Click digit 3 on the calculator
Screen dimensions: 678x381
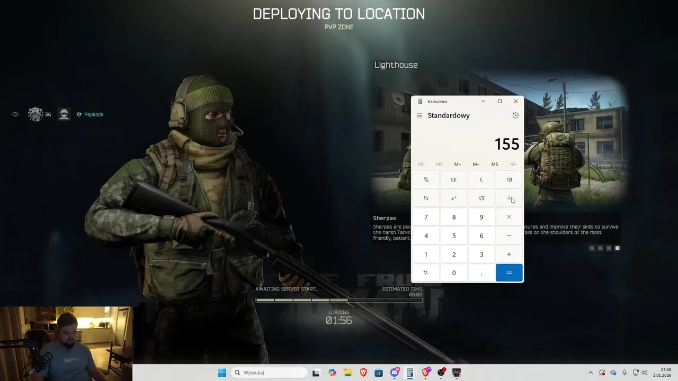click(481, 255)
